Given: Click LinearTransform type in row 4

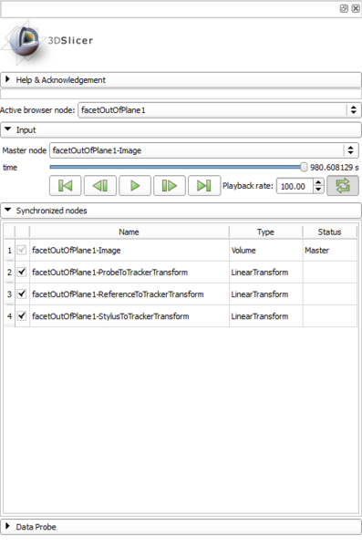Looking at the screenshot, I should [266, 316].
